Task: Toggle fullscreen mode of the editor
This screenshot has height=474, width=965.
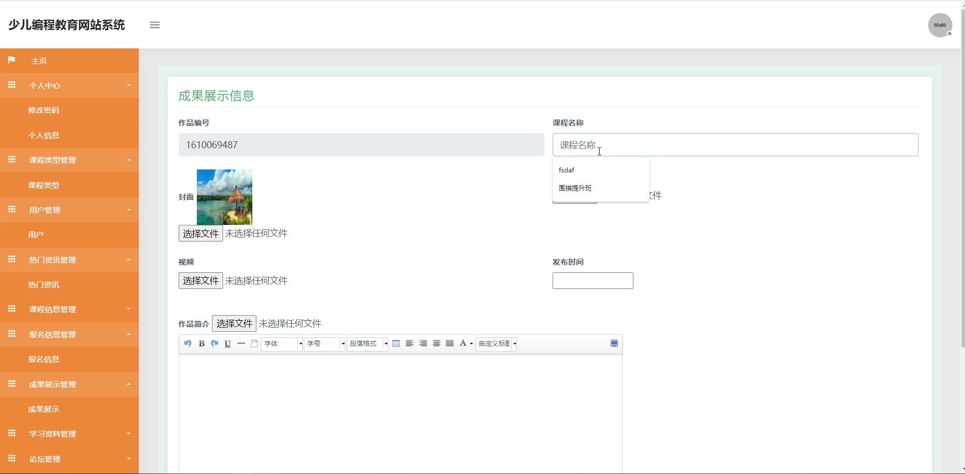Action: click(614, 343)
